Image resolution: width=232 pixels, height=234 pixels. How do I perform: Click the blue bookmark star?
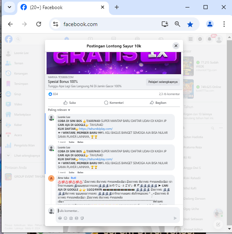tap(190, 24)
